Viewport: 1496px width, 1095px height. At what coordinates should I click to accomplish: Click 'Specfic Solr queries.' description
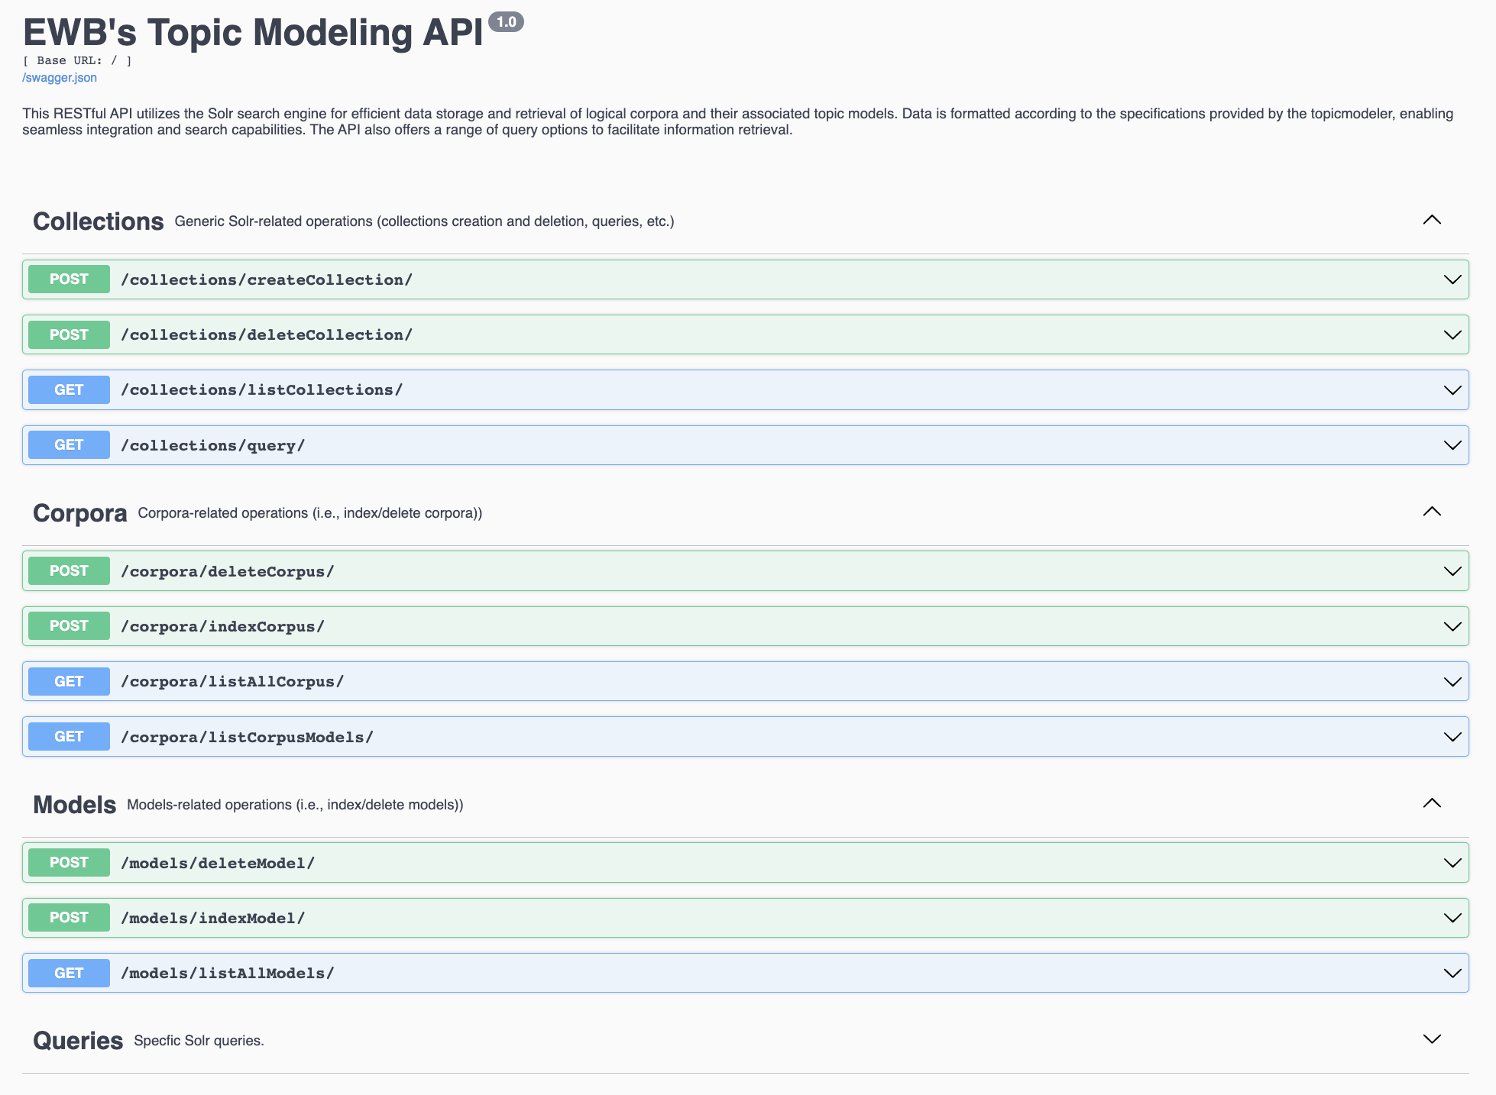tap(199, 1041)
